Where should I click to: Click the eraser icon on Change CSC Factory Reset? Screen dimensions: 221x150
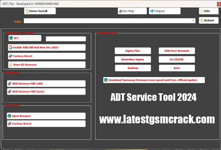coord(11,56)
